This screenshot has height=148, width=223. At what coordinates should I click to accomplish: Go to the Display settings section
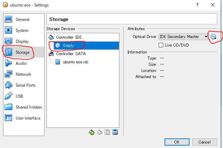pyautogui.click(x=22, y=41)
